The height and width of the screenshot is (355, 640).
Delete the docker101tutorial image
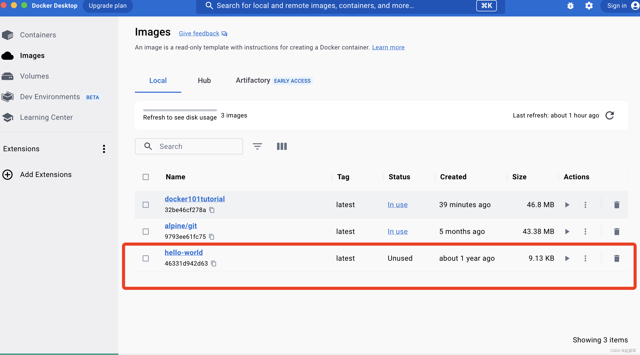[616, 205]
